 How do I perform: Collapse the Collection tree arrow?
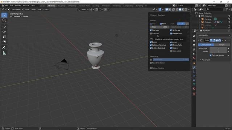pyautogui.click(x=196, y=16)
